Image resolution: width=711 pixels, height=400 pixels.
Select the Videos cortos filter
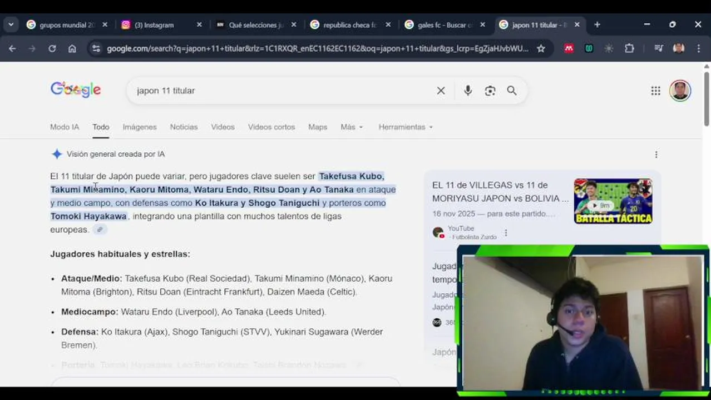[x=271, y=127]
